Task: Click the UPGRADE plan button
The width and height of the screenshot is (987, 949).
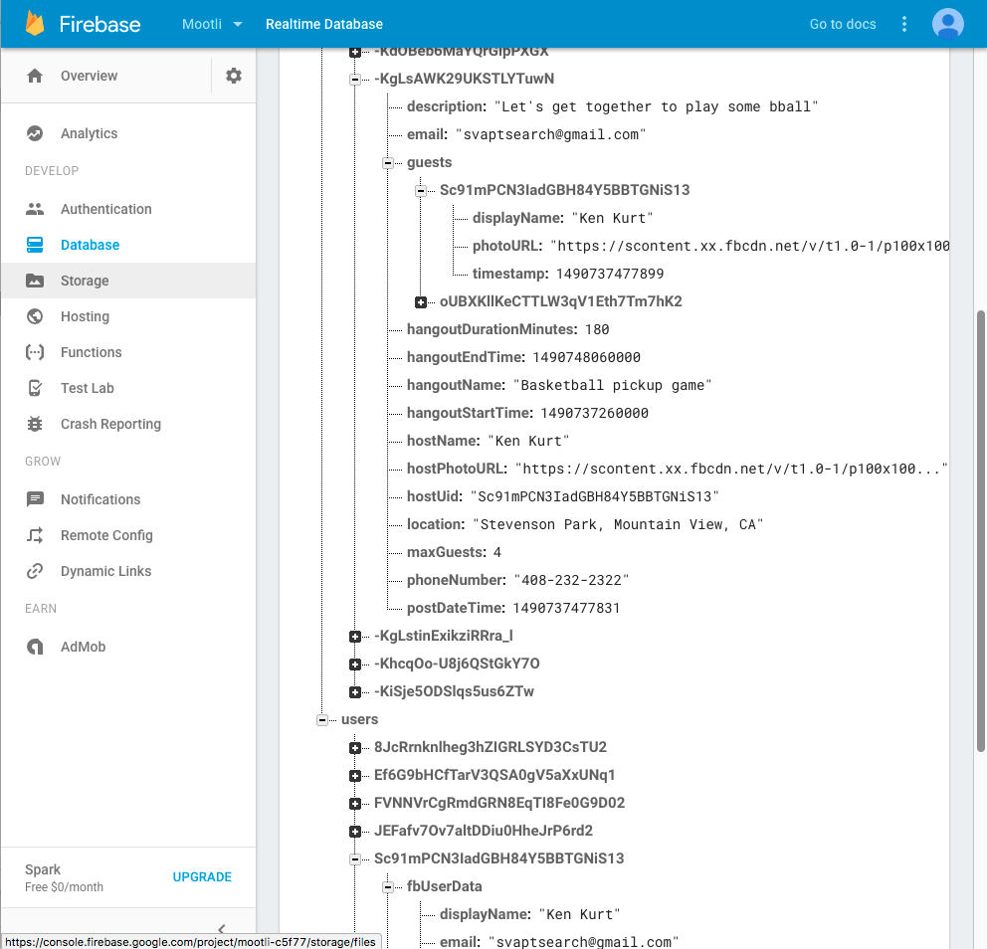Action: [x=202, y=877]
